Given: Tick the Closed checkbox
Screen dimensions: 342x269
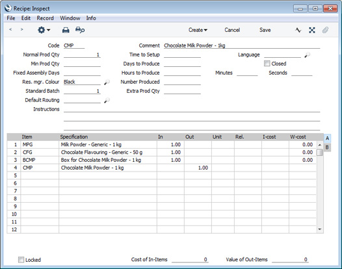Looking at the screenshot, I should 267,64.
